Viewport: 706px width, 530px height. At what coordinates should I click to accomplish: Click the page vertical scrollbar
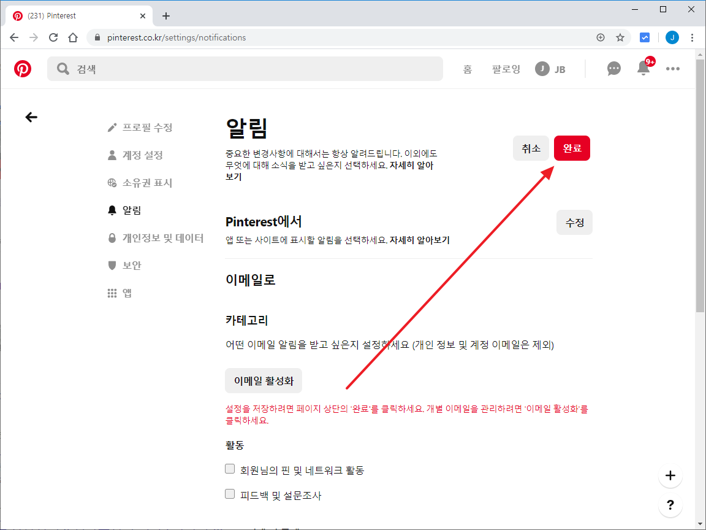click(x=700, y=185)
